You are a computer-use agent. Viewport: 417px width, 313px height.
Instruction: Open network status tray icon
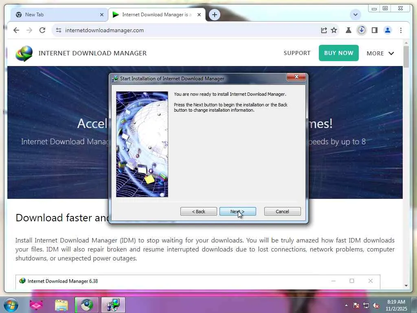coord(366,305)
